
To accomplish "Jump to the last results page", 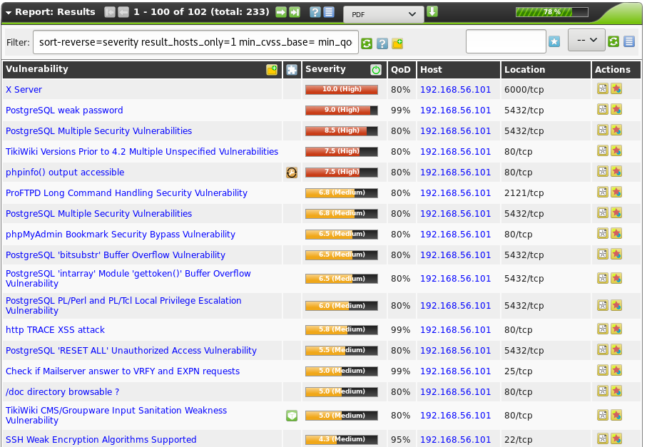I will point(295,12).
